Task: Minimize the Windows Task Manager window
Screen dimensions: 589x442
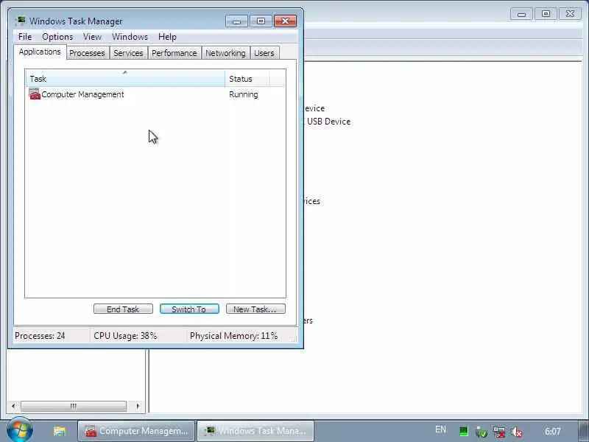Action: (236, 21)
